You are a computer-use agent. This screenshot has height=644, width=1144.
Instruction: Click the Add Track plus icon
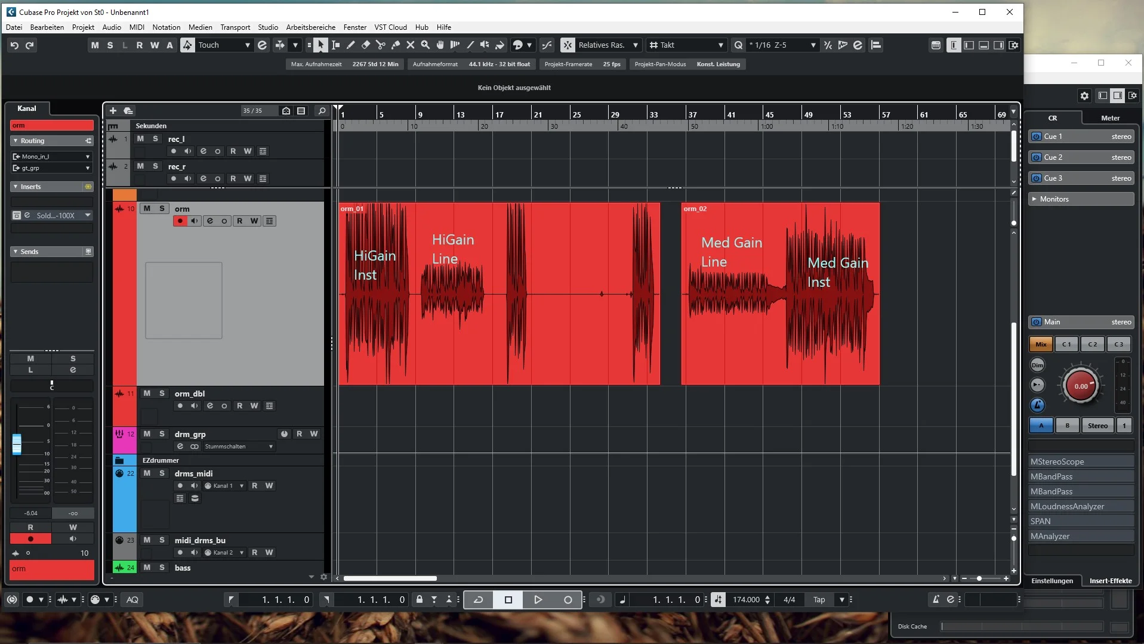pos(113,111)
